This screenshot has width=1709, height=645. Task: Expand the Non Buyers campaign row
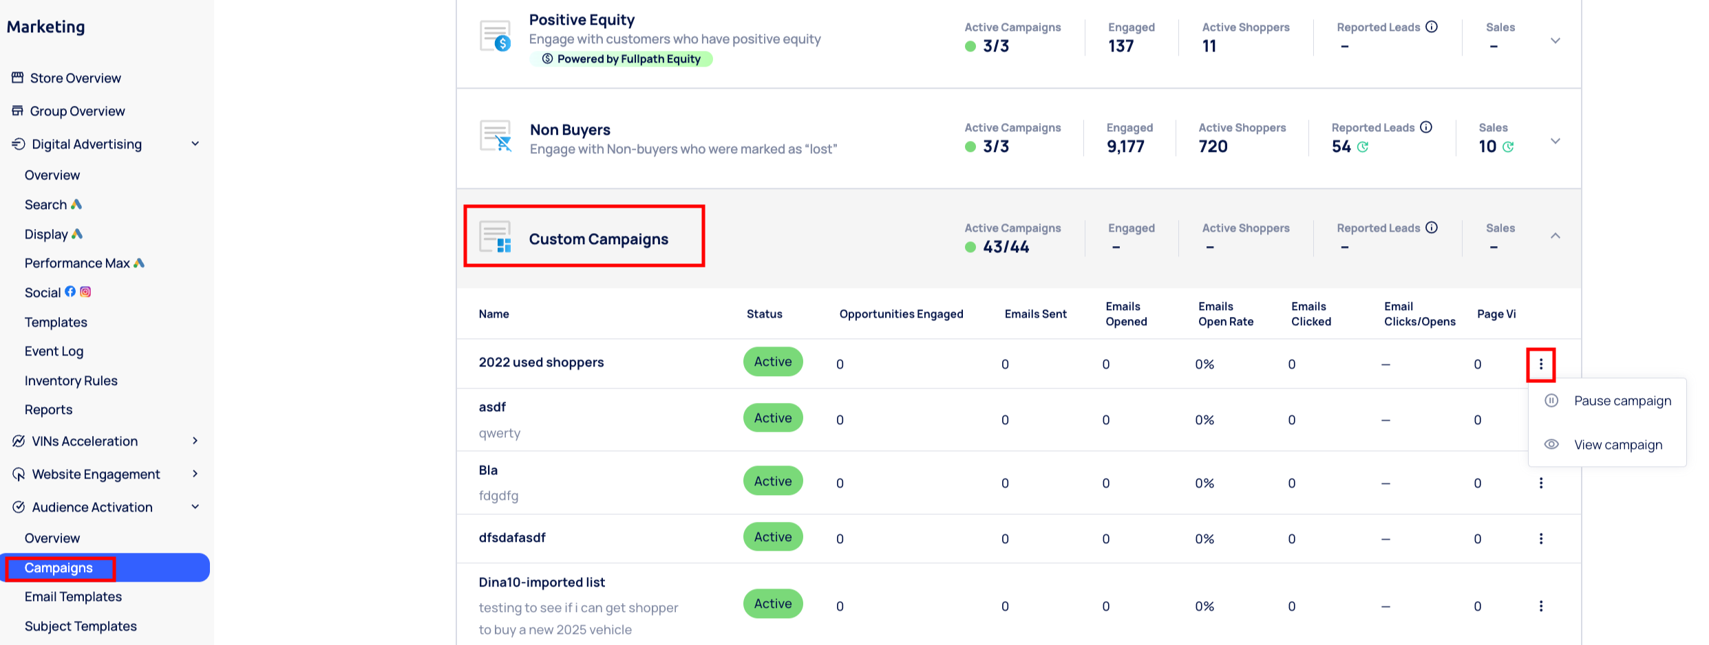coord(1555,141)
